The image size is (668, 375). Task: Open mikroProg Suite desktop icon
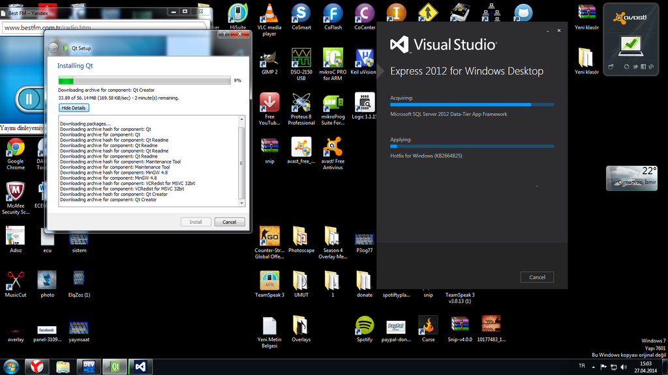[x=333, y=109]
